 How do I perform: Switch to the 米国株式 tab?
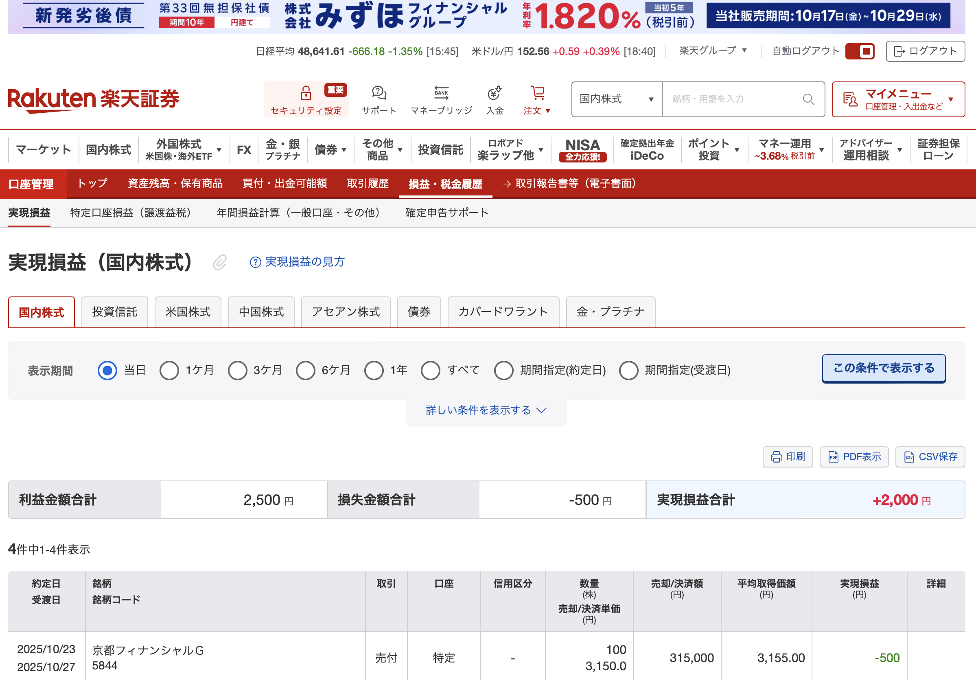point(188,312)
